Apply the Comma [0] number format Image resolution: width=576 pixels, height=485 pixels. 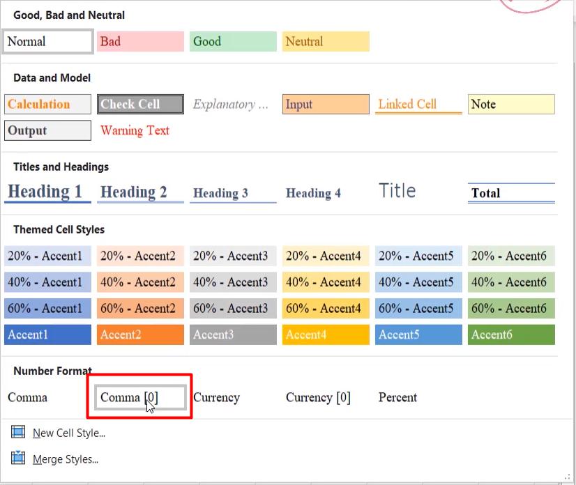click(139, 397)
